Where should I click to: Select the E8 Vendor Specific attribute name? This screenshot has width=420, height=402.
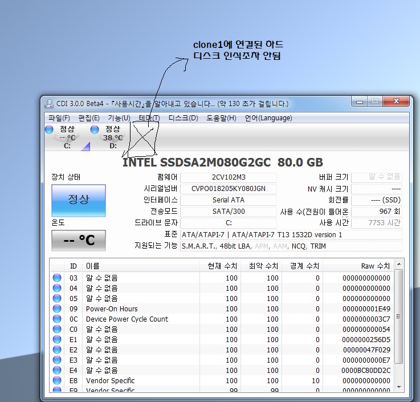[110, 380]
